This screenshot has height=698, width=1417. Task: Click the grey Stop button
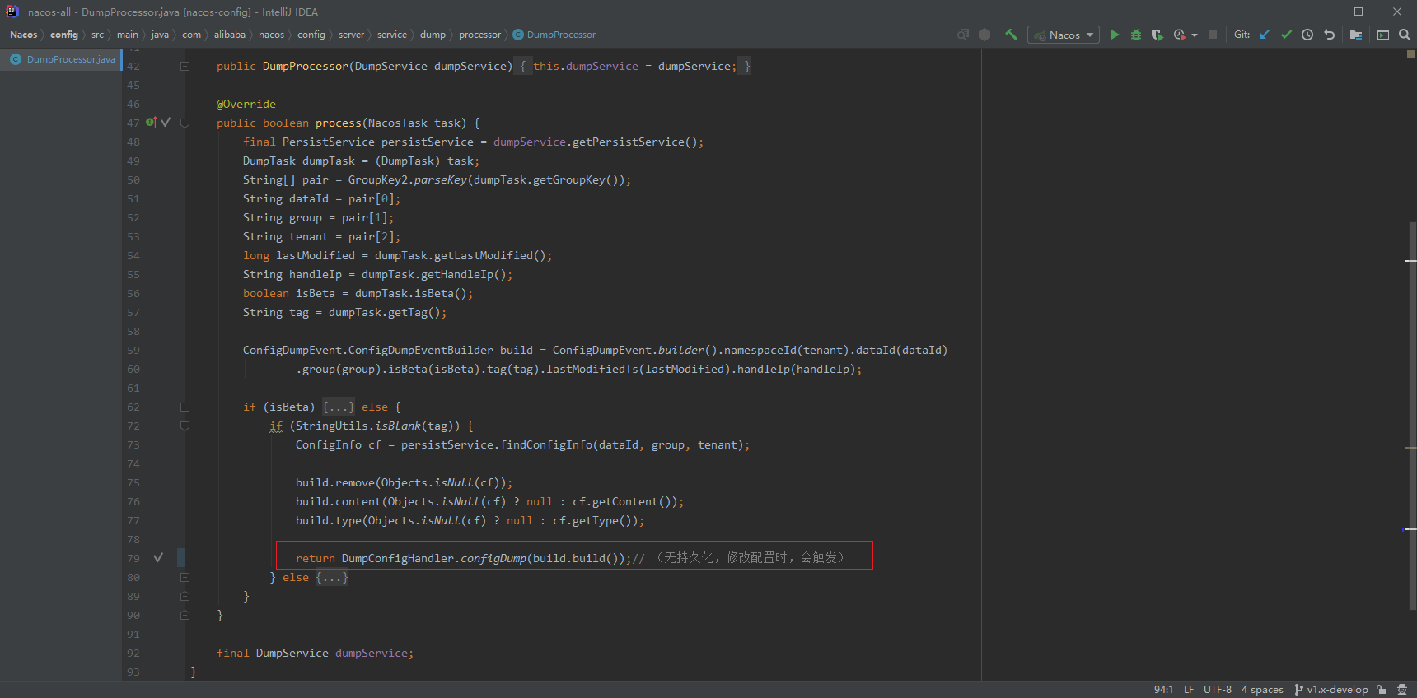point(1213,35)
